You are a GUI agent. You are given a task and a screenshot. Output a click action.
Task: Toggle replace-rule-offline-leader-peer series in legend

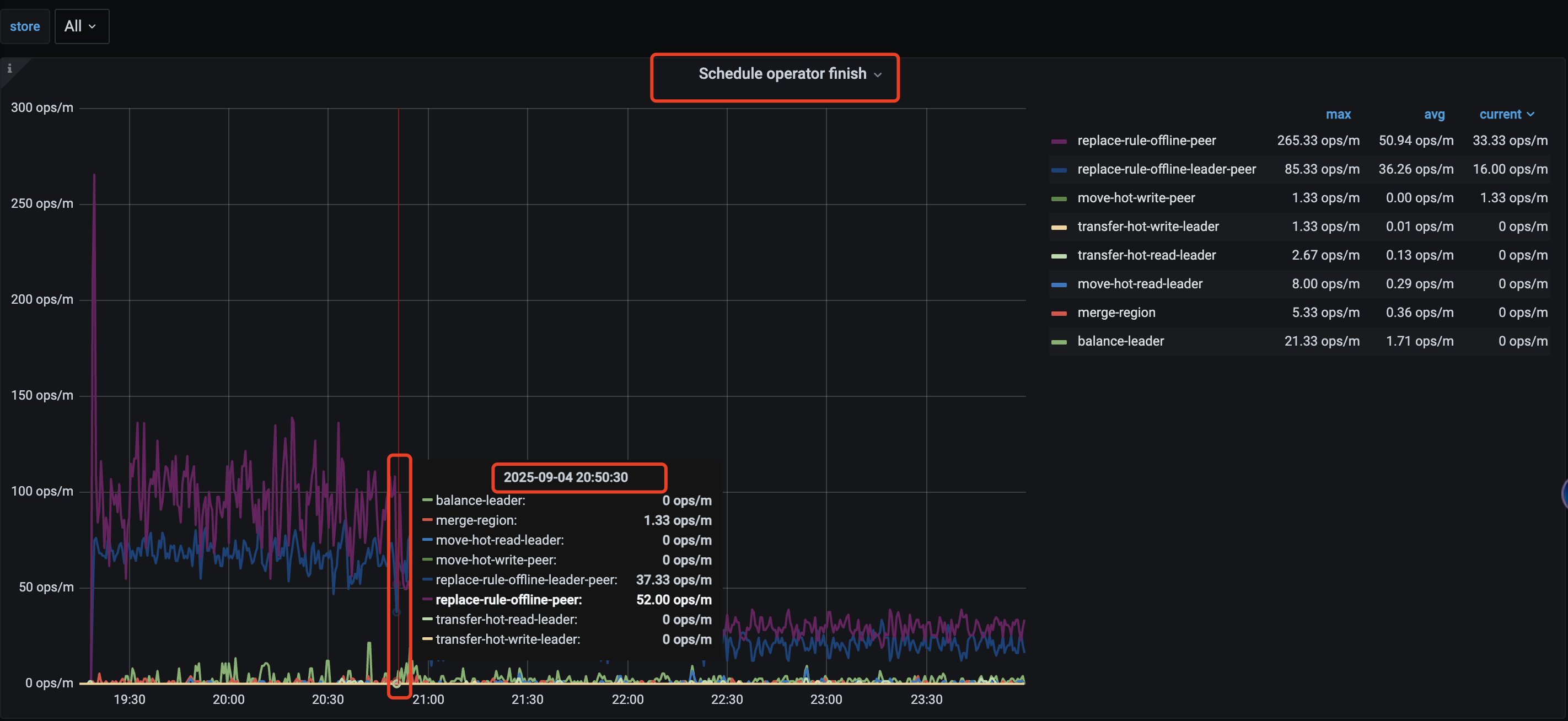(1166, 169)
